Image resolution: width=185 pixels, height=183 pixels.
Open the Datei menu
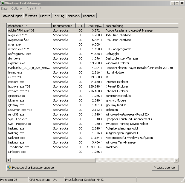tap(5, 9)
